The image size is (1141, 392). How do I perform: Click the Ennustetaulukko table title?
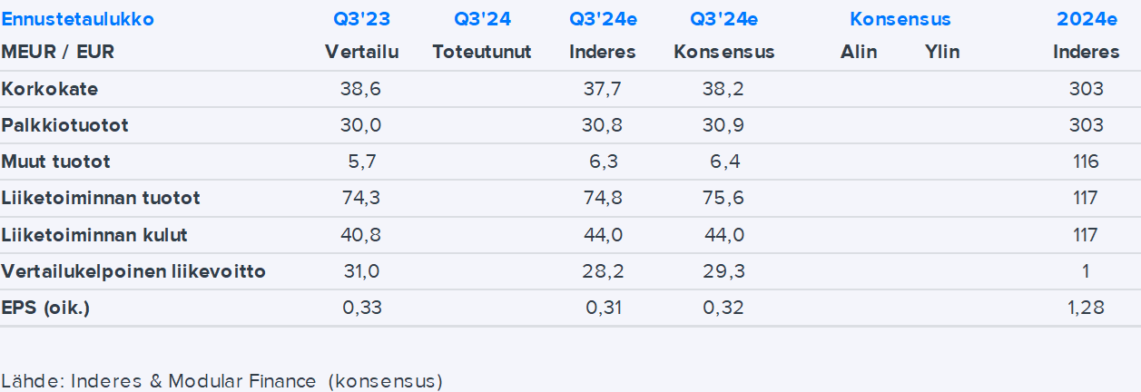pos(78,19)
